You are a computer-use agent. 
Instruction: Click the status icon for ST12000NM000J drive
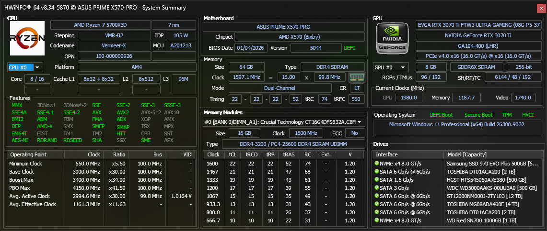377,196
